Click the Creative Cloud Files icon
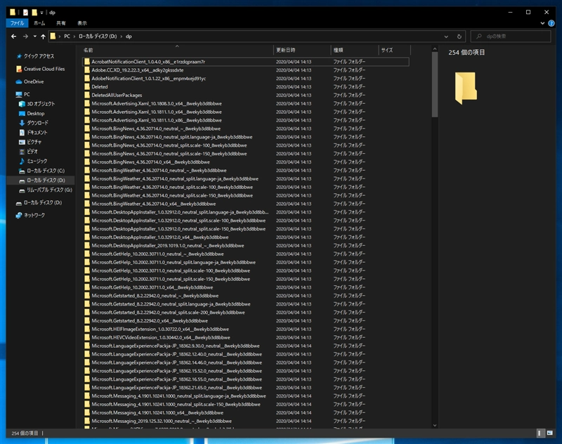 [19, 69]
